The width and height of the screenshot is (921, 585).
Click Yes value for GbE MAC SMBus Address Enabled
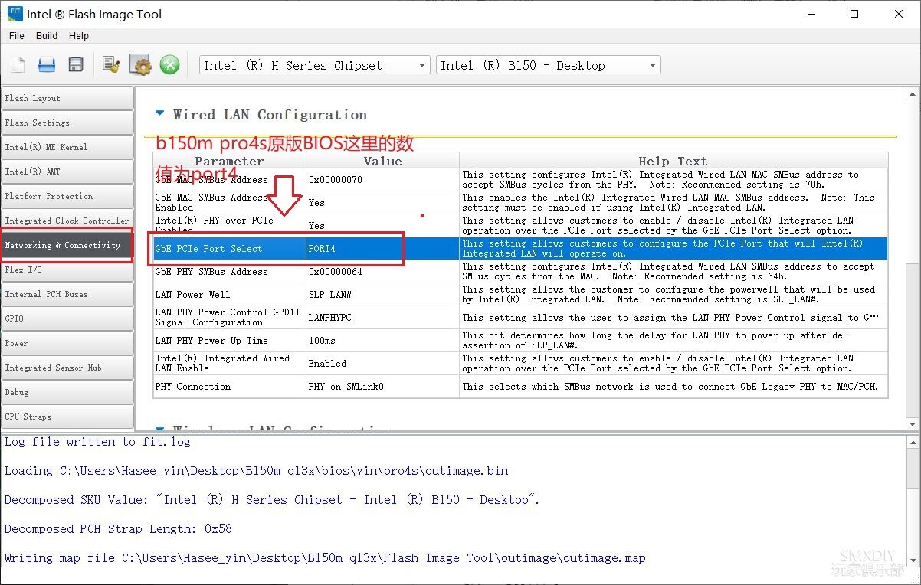382,203
